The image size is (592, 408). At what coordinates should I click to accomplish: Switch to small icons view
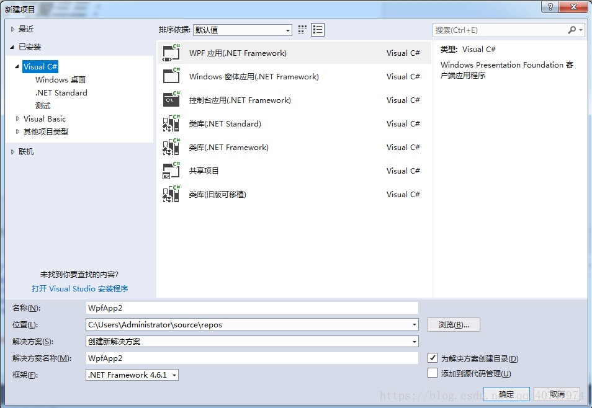(302, 30)
